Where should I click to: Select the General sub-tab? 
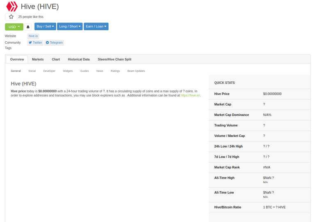[x=16, y=71]
